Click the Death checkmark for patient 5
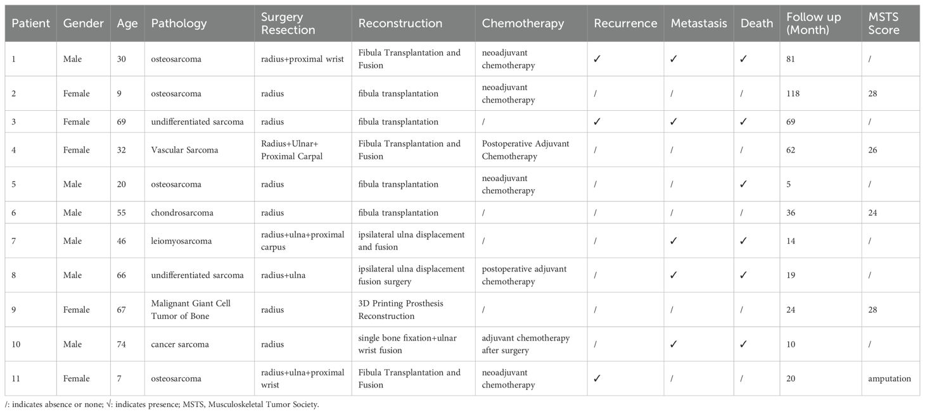Image resolution: width=925 pixels, height=414 pixels. click(744, 184)
